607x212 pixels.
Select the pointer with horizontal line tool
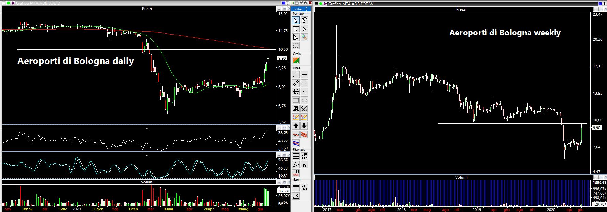[296, 29]
